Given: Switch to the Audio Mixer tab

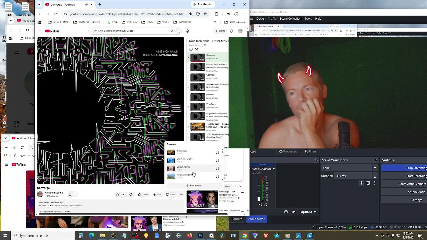Looking at the screenshot, I should pos(256,219).
